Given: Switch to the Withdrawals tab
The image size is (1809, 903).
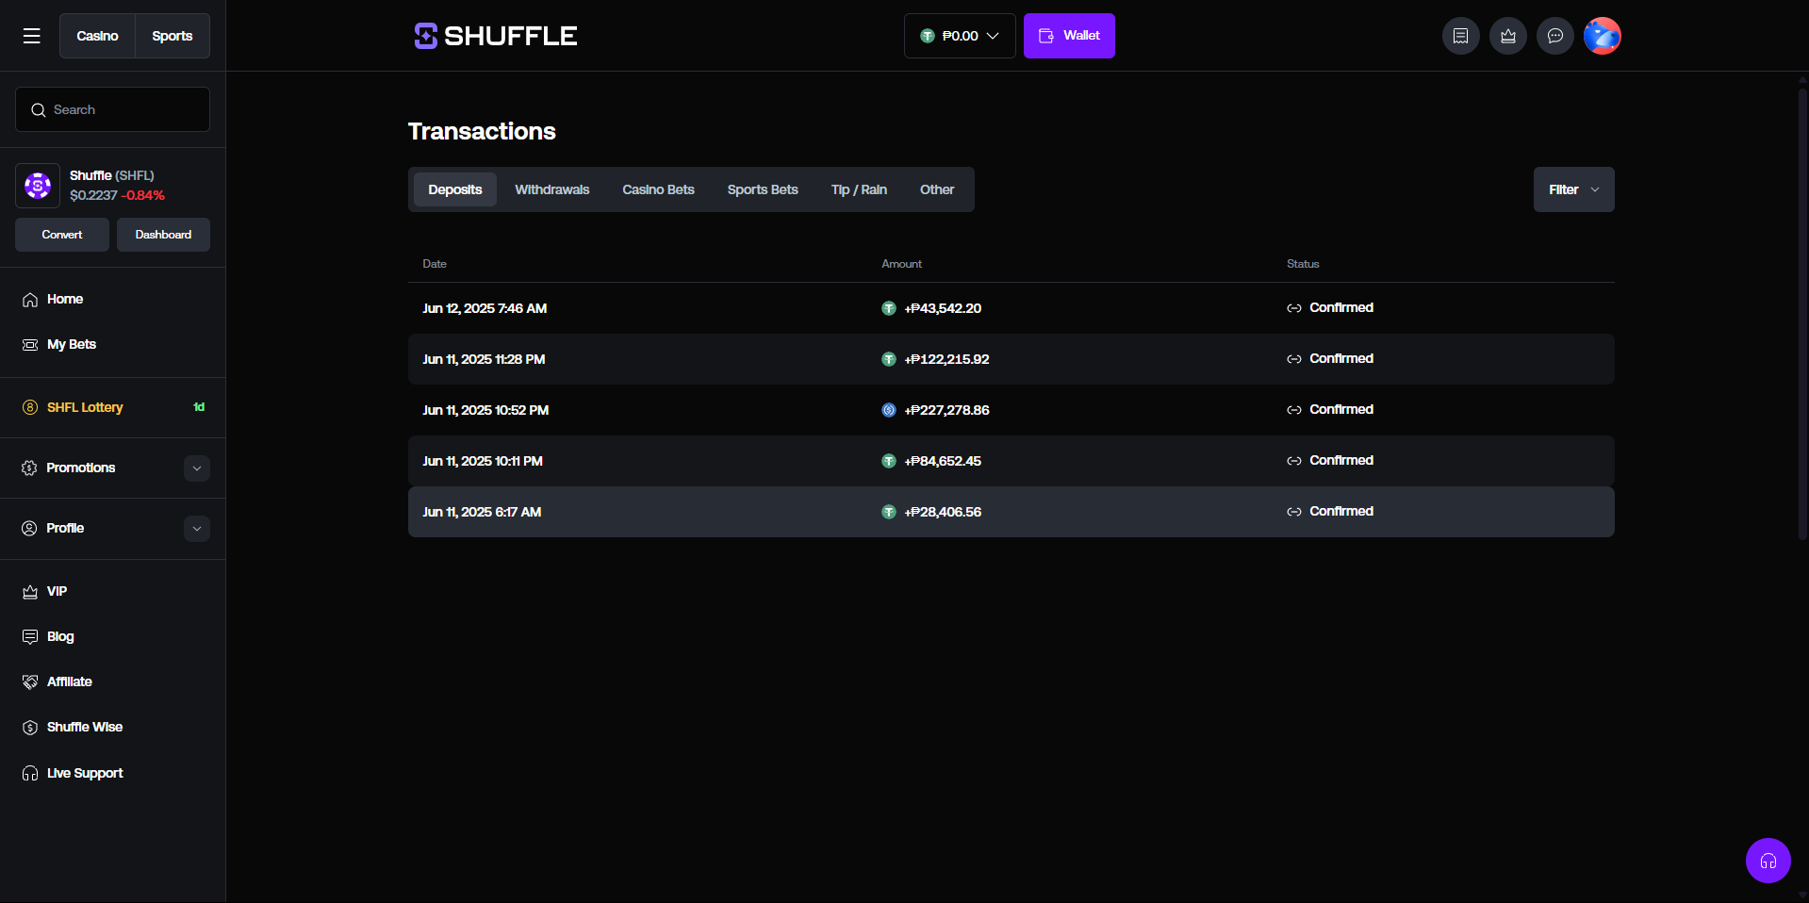Looking at the screenshot, I should tap(552, 189).
